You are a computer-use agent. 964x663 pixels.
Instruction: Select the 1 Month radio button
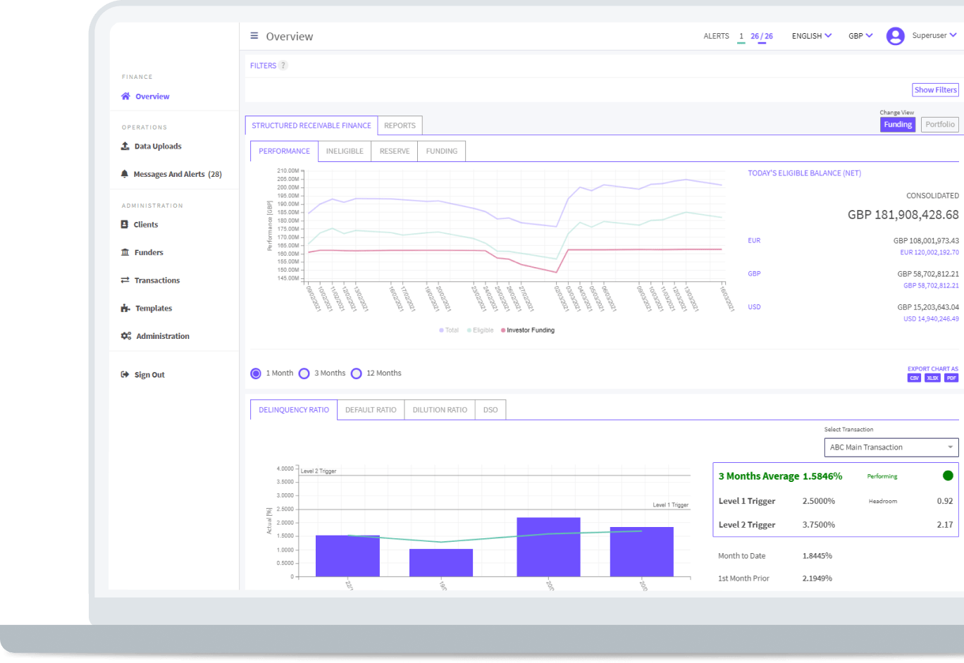click(256, 373)
